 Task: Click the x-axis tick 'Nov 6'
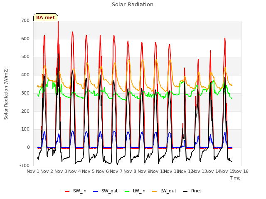(102, 171)
